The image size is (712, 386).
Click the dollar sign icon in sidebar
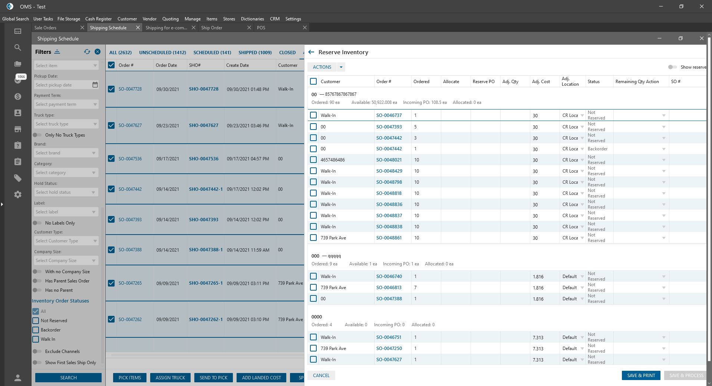pos(17,96)
